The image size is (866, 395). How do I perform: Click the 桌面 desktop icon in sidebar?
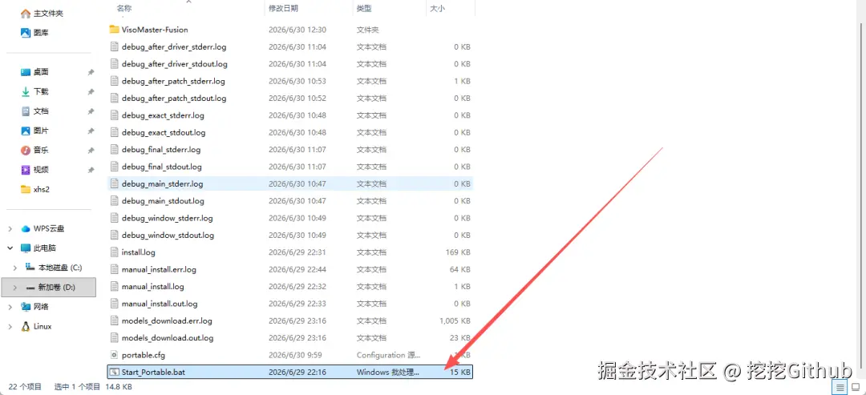tap(26, 72)
